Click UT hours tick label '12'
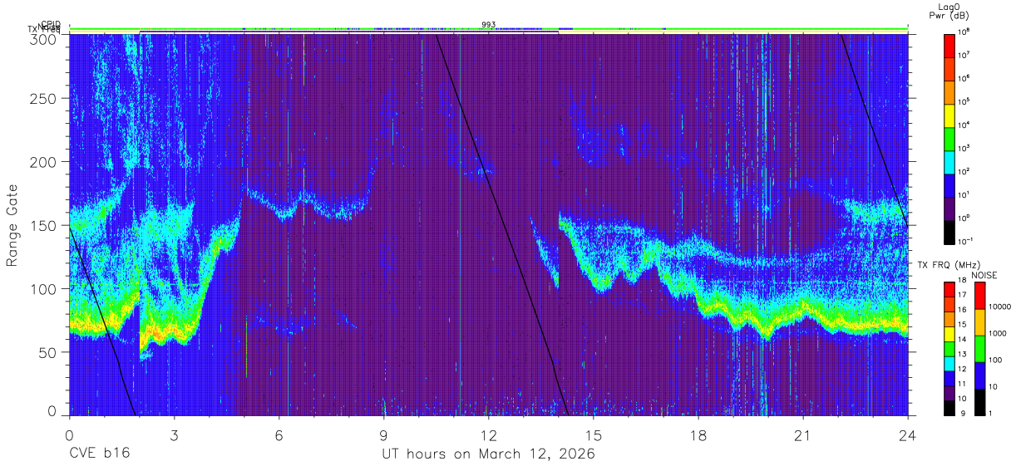 pos(488,435)
